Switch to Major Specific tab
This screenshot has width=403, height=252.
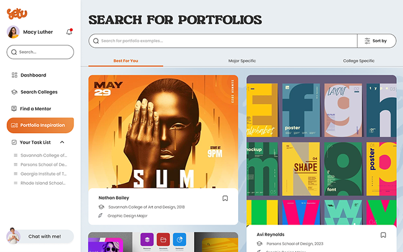[x=242, y=61]
